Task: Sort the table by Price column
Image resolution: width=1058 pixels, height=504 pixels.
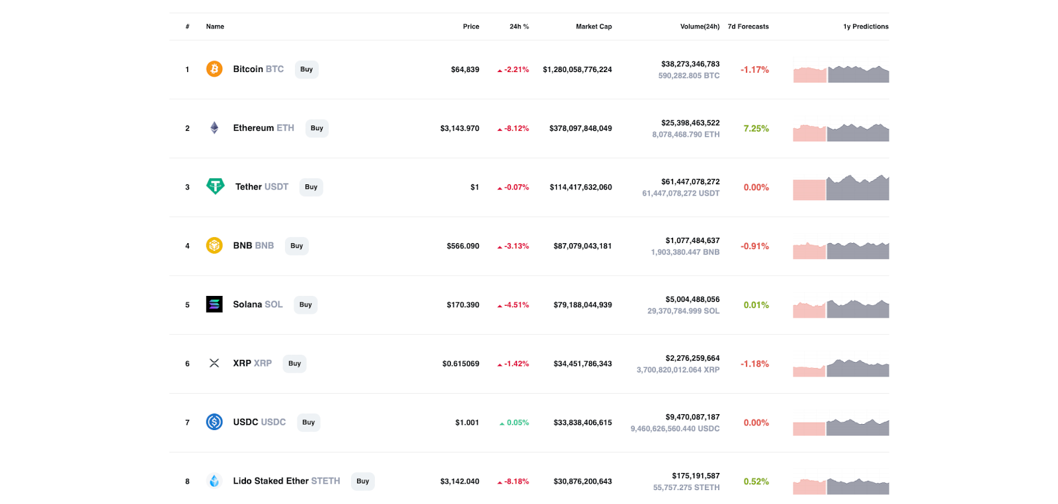Action: tap(471, 26)
